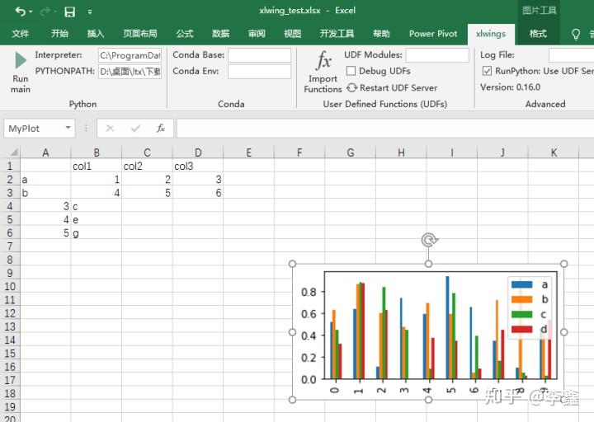Click cell containing col2
This screenshot has height=422, width=594.
point(147,166)
